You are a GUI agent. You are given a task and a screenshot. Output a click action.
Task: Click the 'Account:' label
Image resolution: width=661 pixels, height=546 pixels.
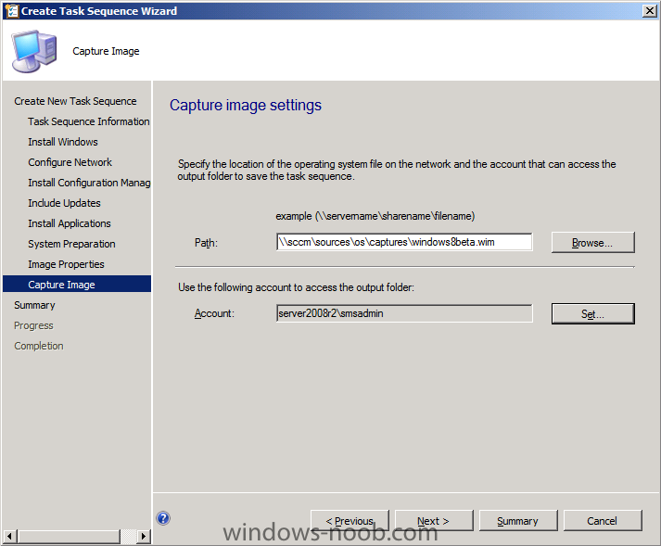pyautogui.click(x=214, y=313)
